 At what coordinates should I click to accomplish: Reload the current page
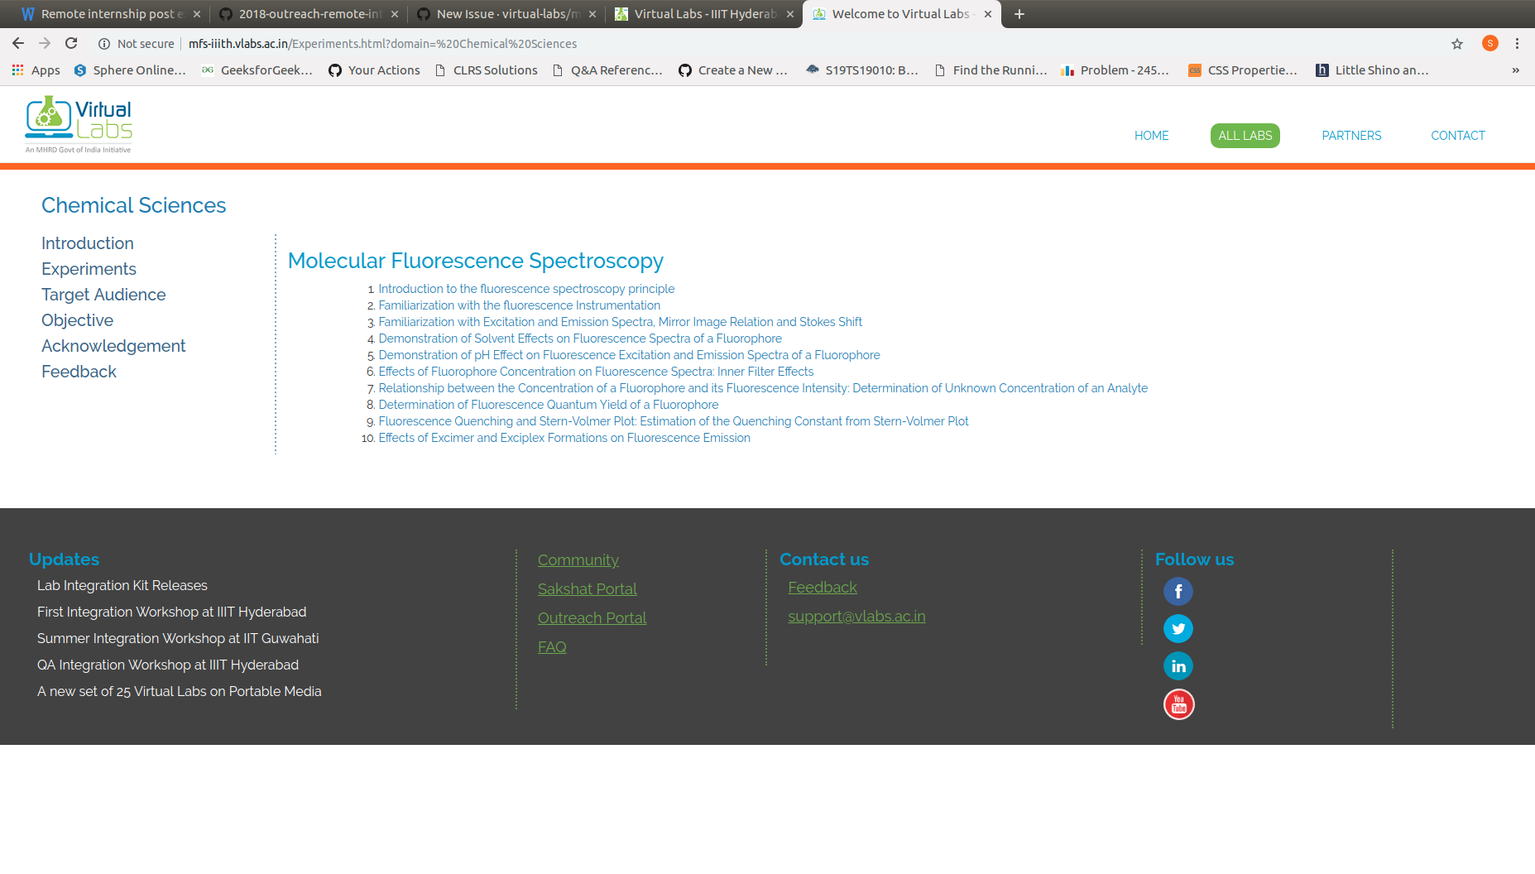pos(71,43)
